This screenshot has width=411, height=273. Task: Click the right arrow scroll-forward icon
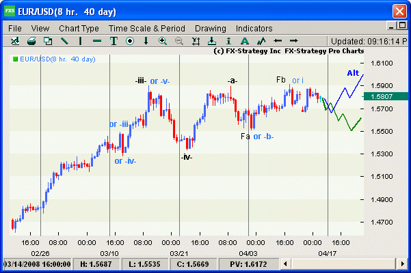[294, 41]
